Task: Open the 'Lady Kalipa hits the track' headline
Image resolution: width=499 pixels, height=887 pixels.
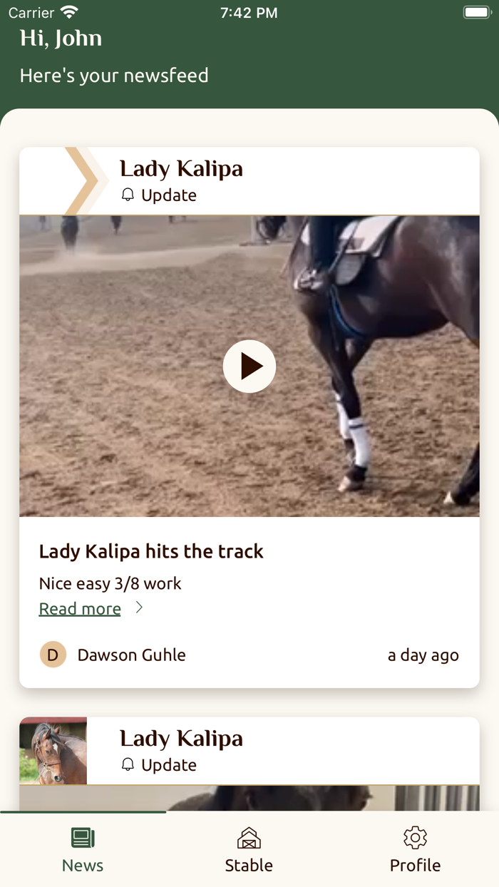Action: pyautogui.click(x=151, y=551)
